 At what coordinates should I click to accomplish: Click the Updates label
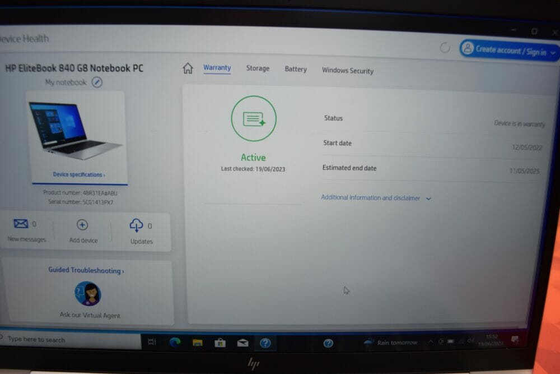142,241
